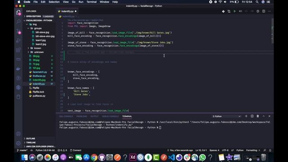Viewport: 288px width, 162px height.
Task: Switch to the Problems panel tab
Action: 82,117
